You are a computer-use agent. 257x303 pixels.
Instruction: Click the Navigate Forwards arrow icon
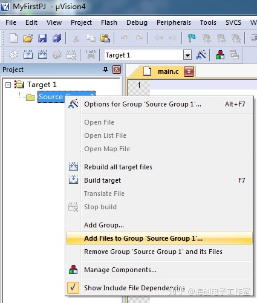pyautogui.click(x=173, y=38)
